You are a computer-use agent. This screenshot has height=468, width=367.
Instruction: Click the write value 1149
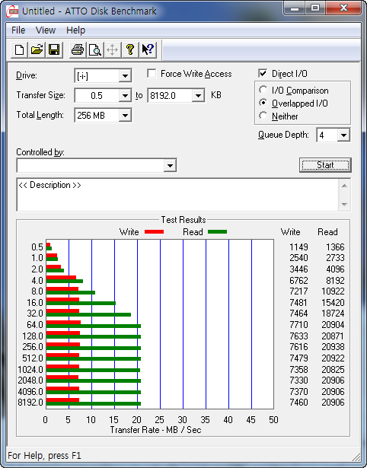coord(298,247)
